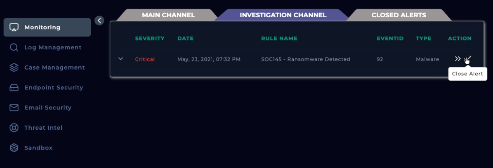The image size is (493, 168).
Task: Open Case Management via its layers icon
Action: [14, 68]
